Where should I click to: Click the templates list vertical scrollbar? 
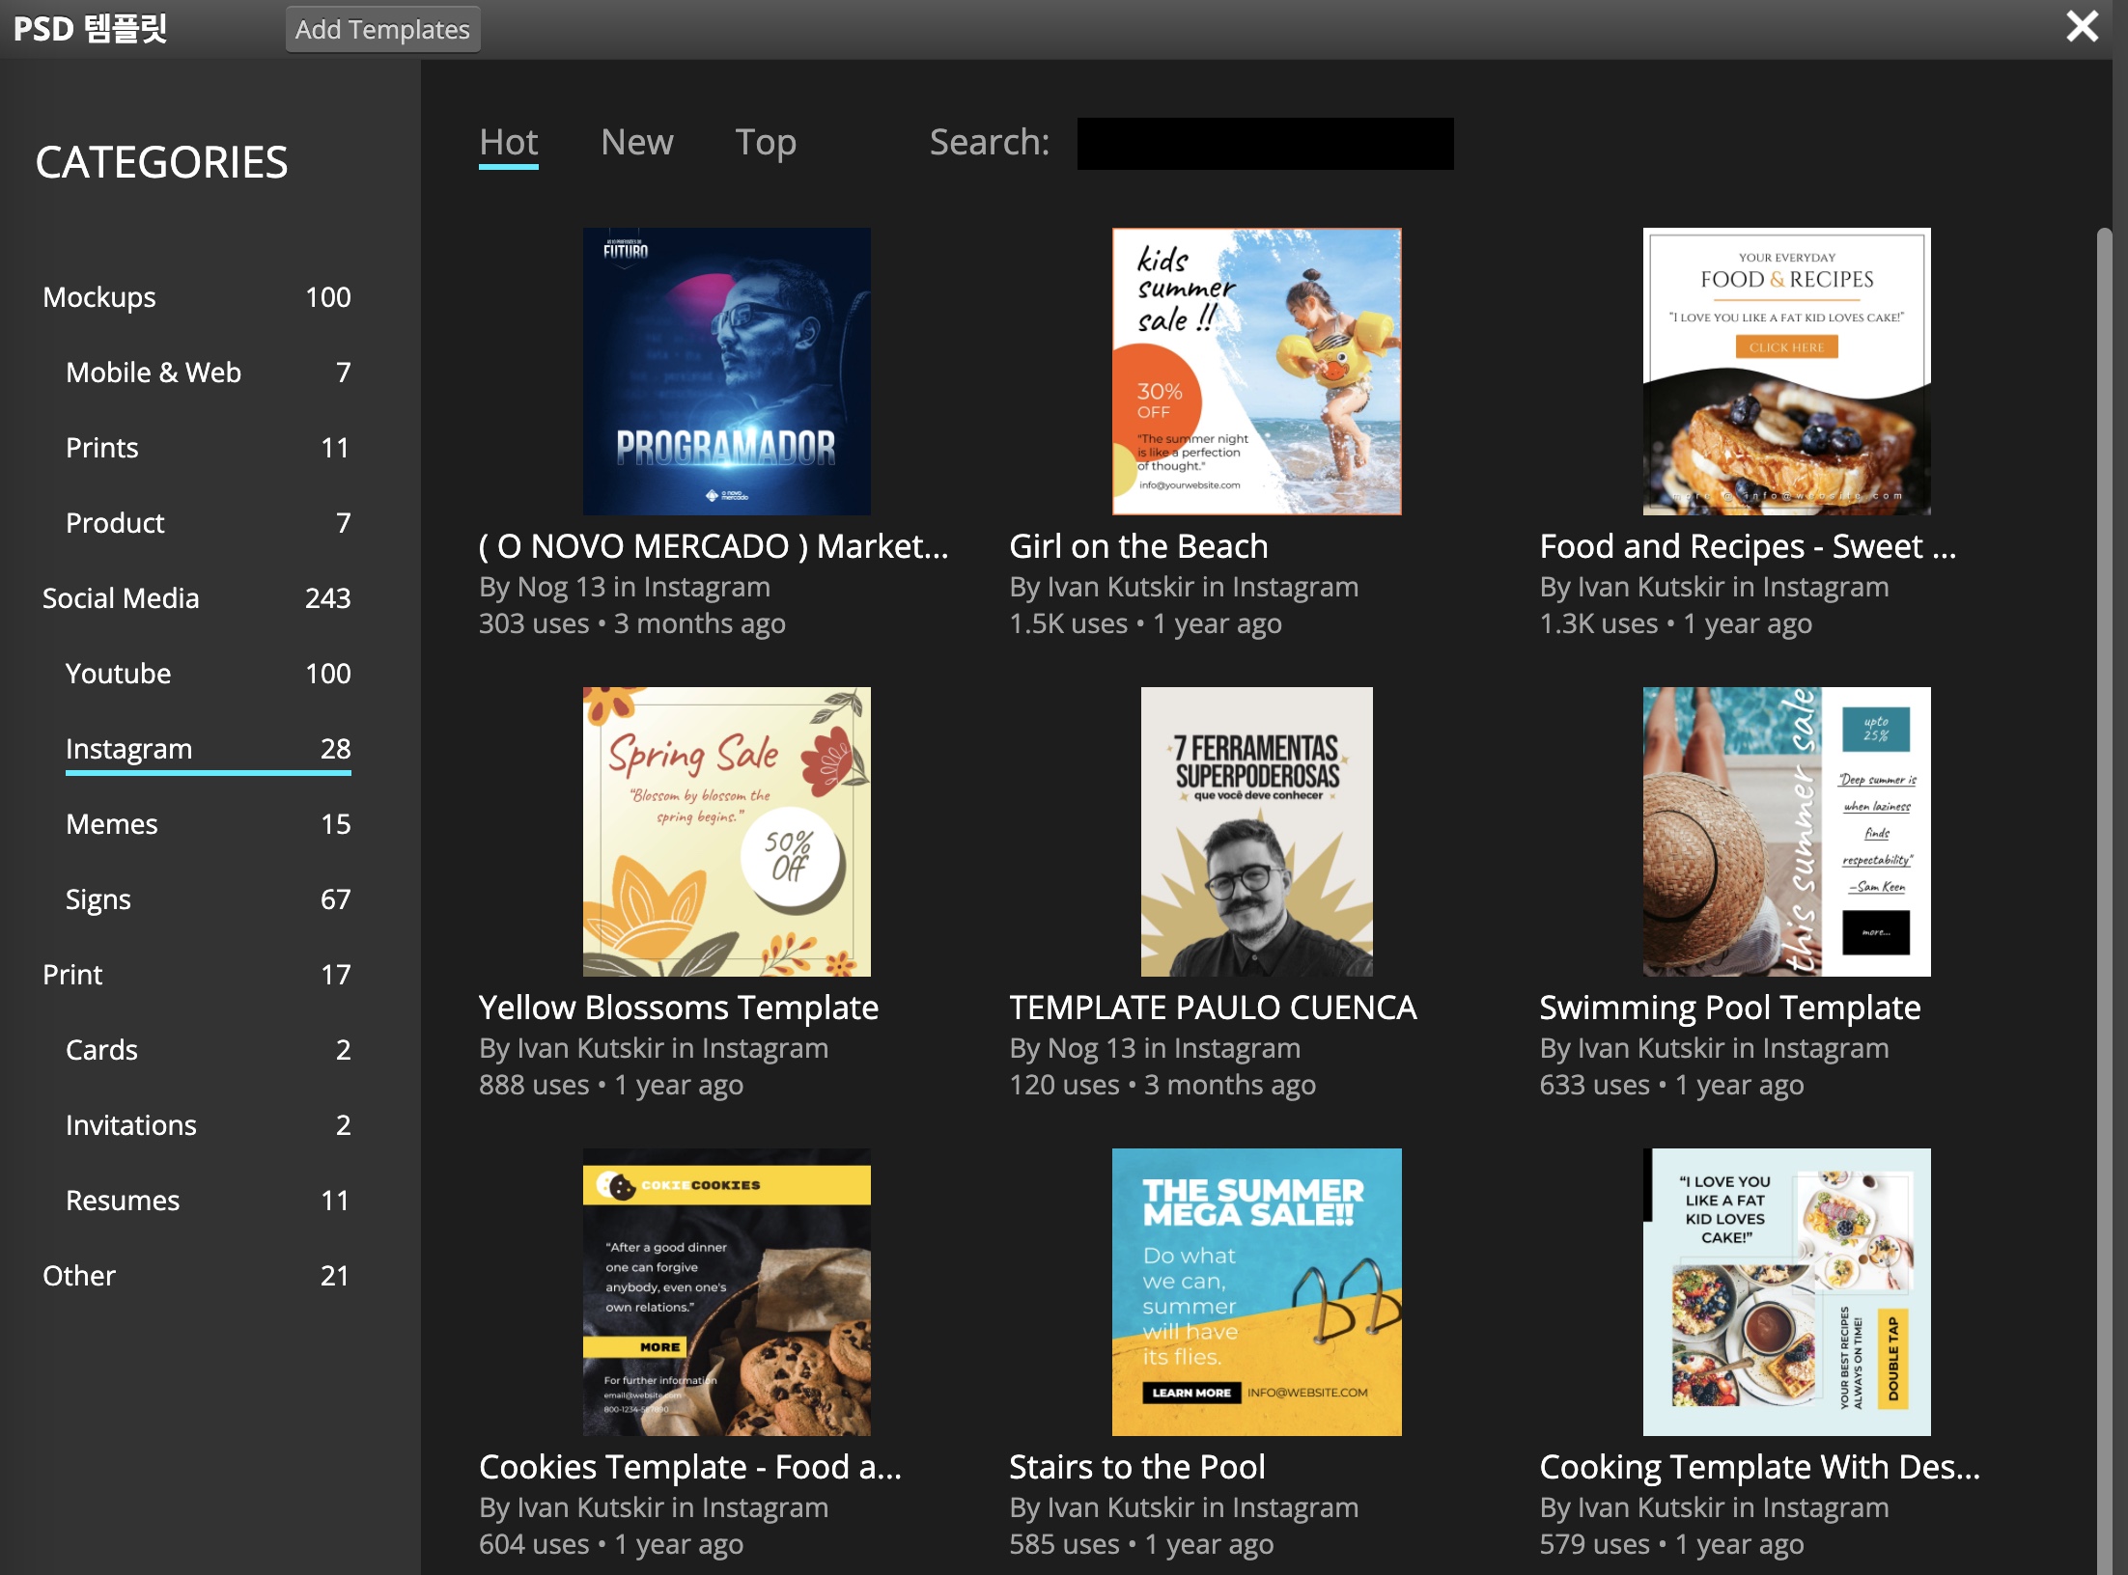pyautogui.click(x=2105, y=869)
